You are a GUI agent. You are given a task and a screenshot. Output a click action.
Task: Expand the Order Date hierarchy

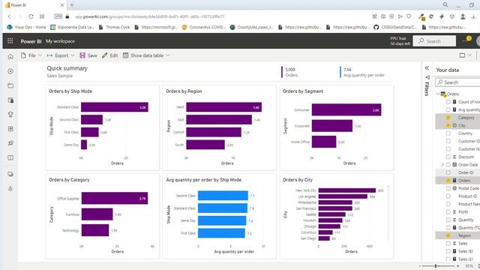pos(442,165)
